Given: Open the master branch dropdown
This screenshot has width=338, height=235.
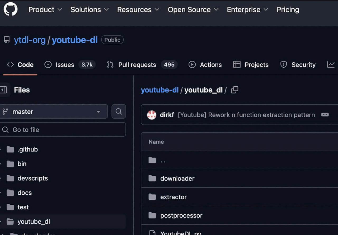Looking at the screenshot, I should [x=53, y=112].
